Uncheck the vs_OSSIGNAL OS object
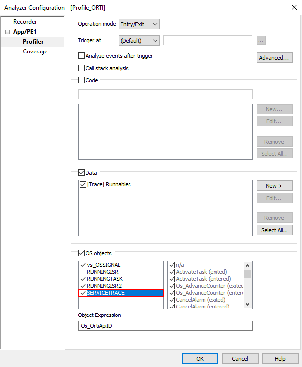 tap(83, 265)
